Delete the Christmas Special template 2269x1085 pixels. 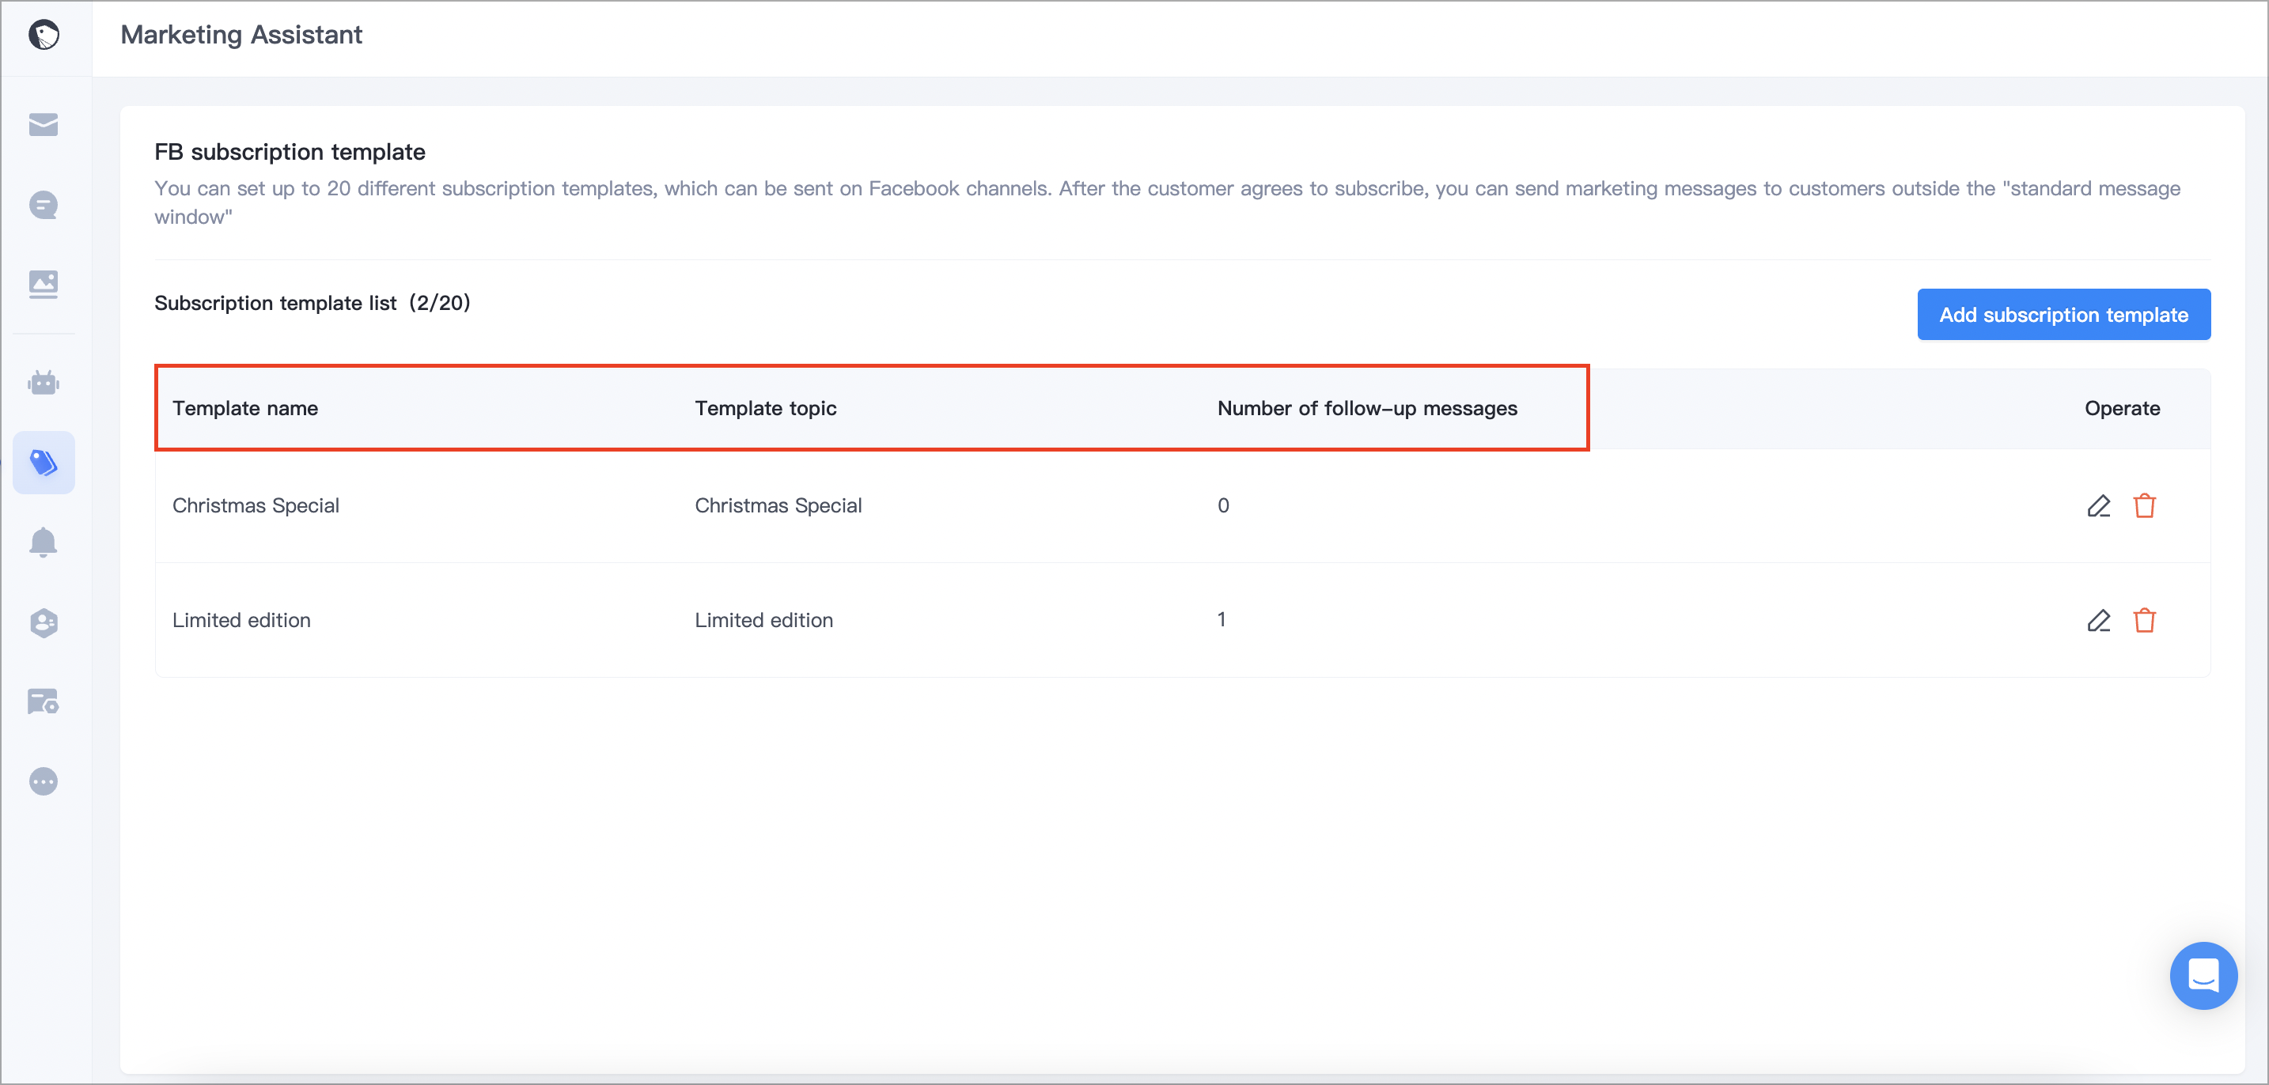coord(2144,505)
